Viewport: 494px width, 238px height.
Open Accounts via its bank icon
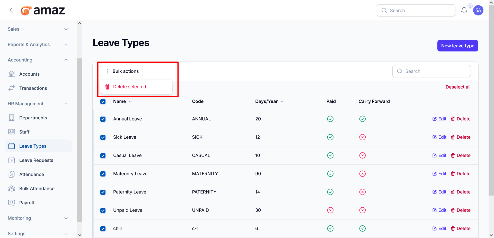(12, 74)
